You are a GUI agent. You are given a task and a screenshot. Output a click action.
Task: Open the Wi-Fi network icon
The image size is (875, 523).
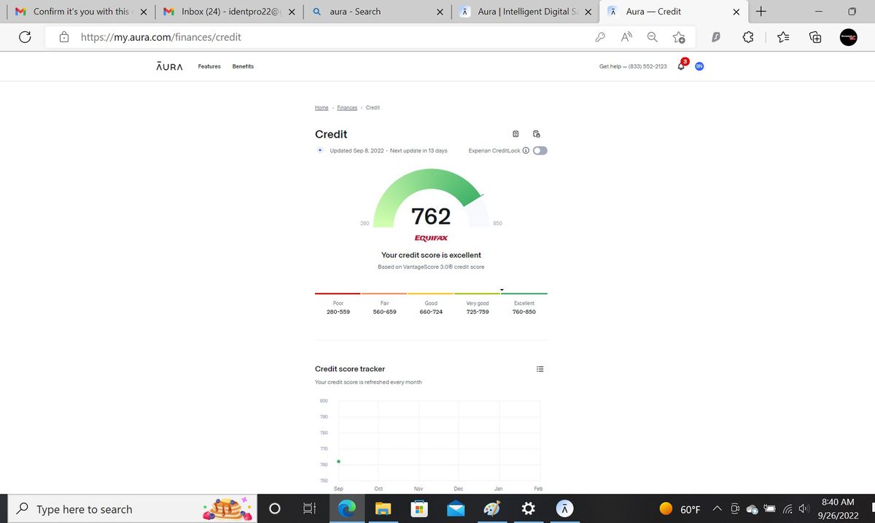click(x=787, y=509)
